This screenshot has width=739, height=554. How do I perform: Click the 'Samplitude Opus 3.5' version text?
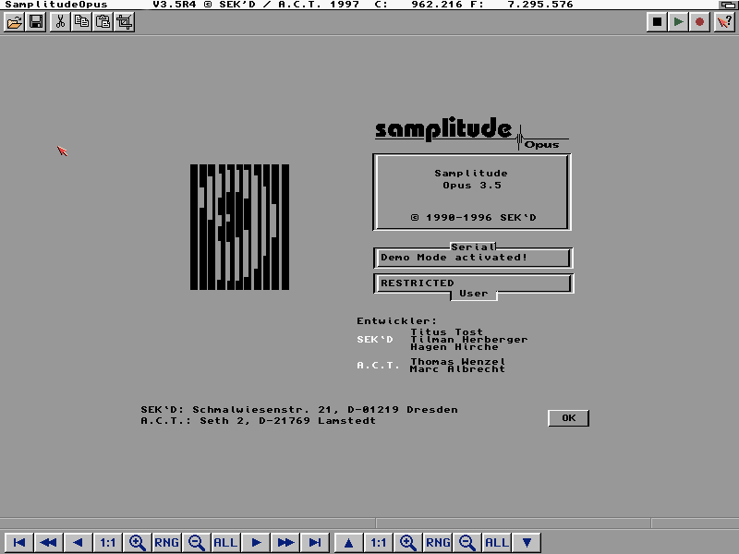(471, 179)
